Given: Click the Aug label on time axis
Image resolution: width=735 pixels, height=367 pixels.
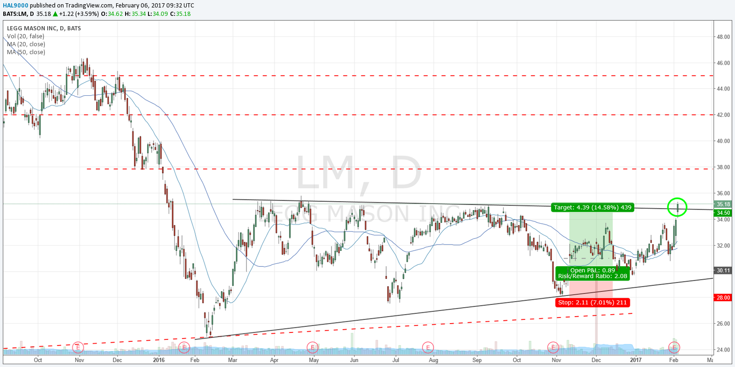Looking at the screenshot, I should (x=433, y=360).
